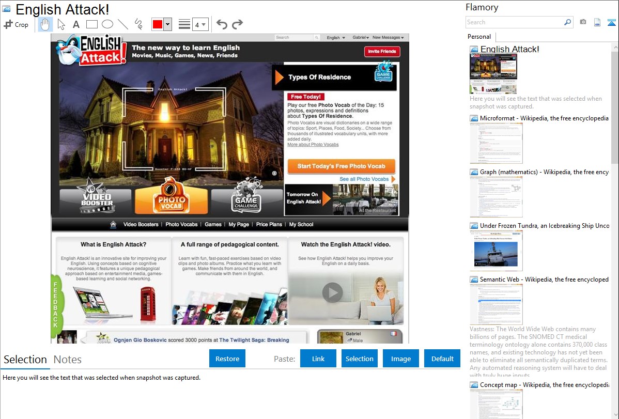Screen dimensions: 619x419
Task: Open the Video Boosters menu item
Action: (141, 224)
